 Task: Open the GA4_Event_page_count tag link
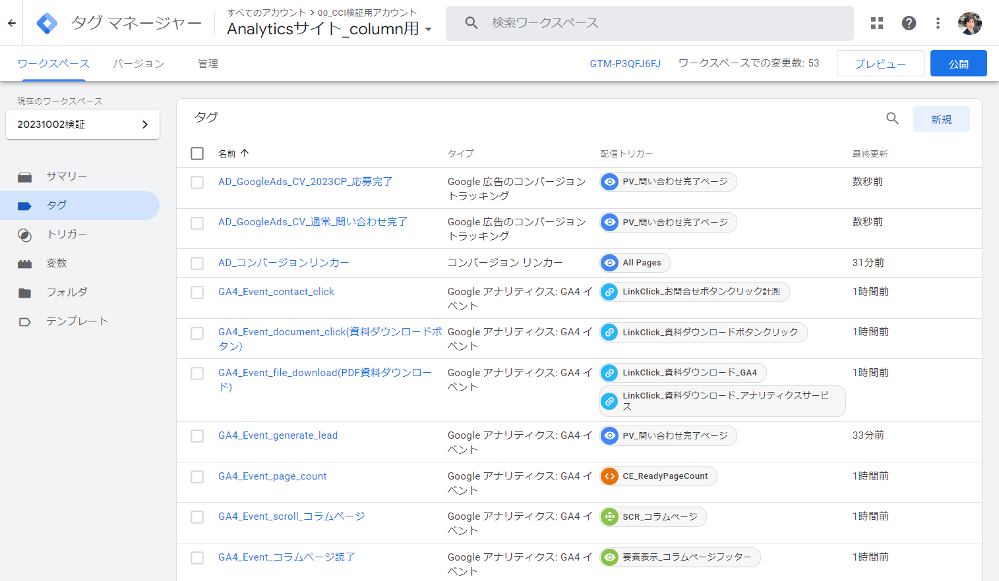pyautogui.click(x=272, y=476)
